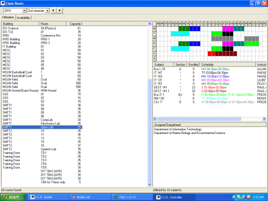The width and height of the screenshot is (268, 201).
Task: Open the 2nd semester dropdown
Action: [x=47, y=11]
